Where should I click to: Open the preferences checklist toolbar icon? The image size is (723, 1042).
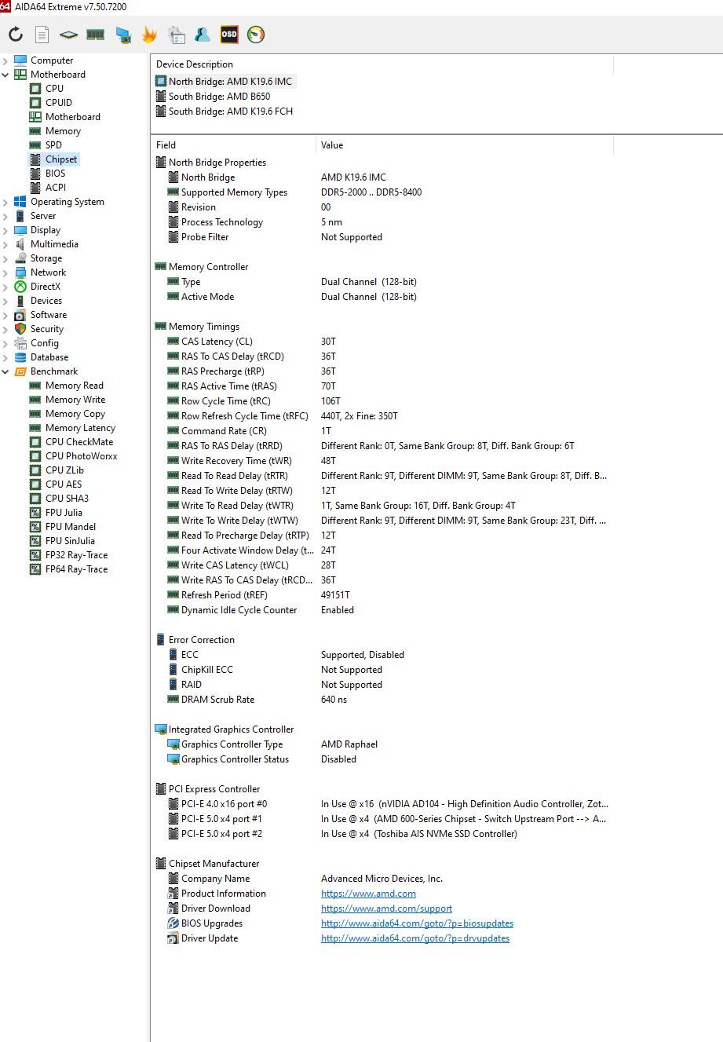[x=176, y=35]
